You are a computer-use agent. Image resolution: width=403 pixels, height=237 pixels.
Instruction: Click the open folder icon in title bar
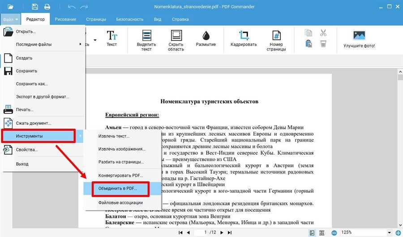(x=10, y=7)
